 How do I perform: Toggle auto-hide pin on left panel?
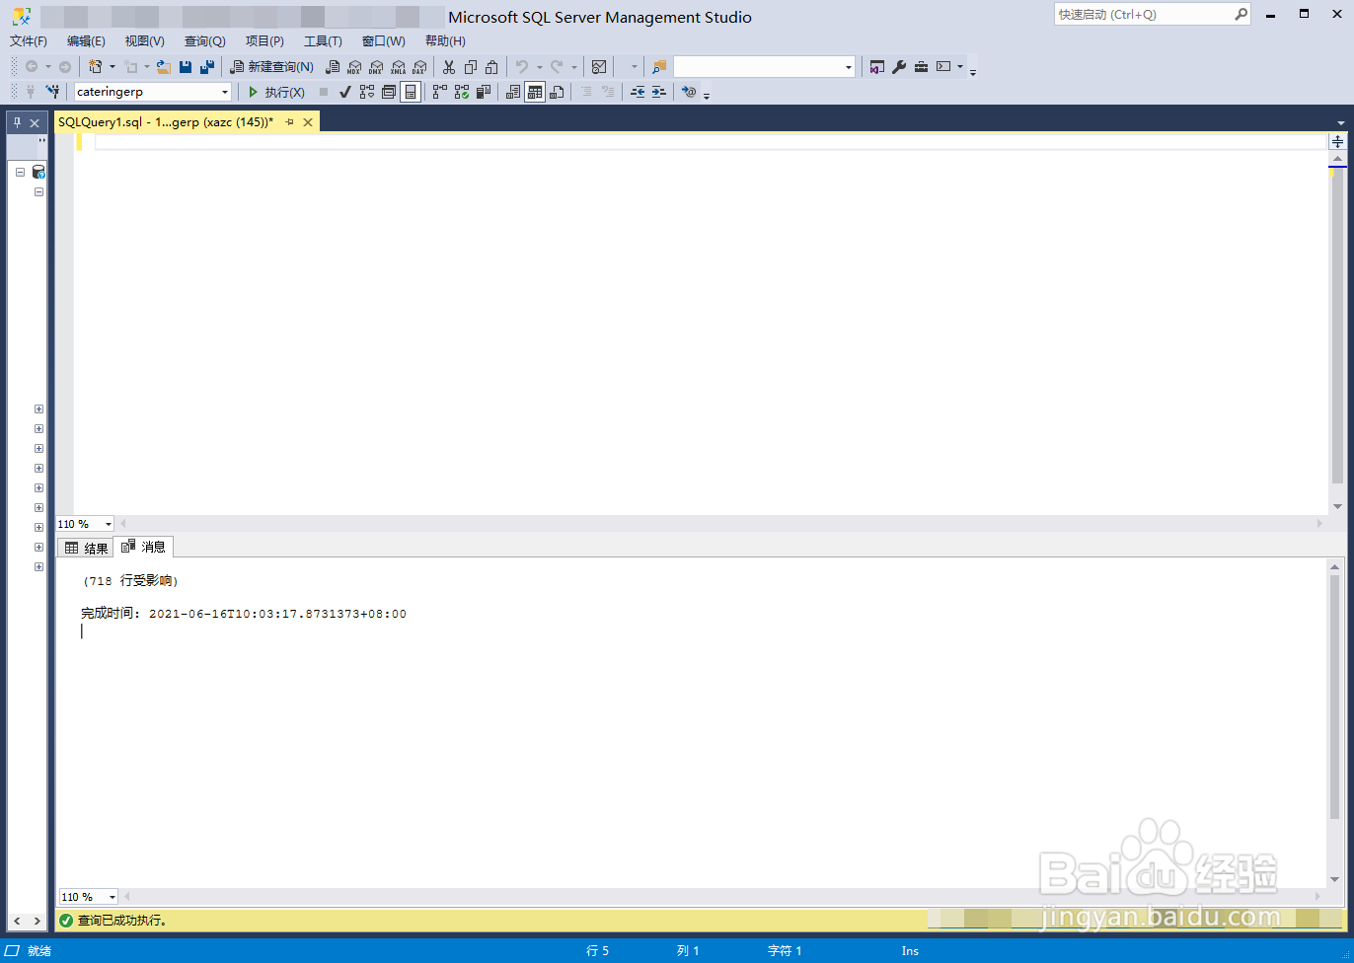pos(17,122)
